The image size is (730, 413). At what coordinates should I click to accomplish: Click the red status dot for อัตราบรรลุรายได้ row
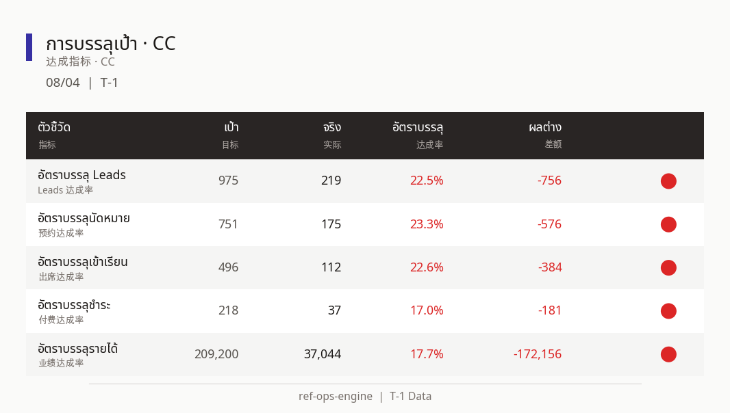pos(668,354)
